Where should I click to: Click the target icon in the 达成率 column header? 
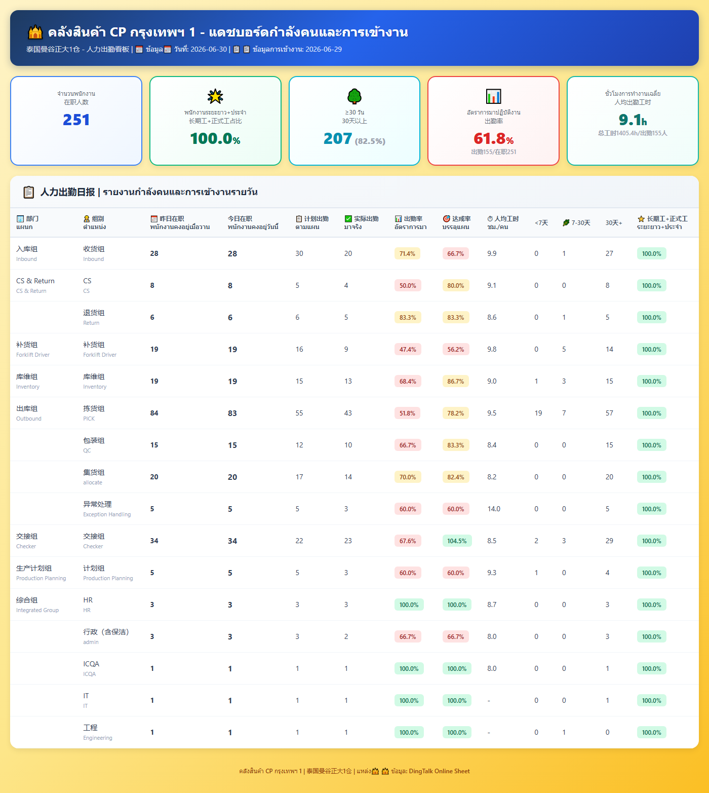coord(446,219)
